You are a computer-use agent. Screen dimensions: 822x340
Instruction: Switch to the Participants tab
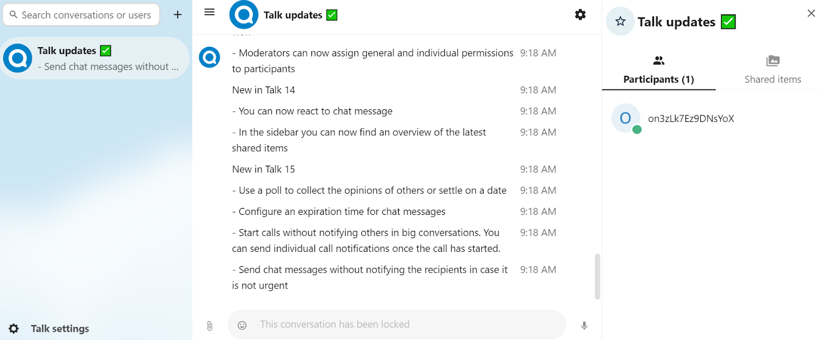click(x=659, y=70)
